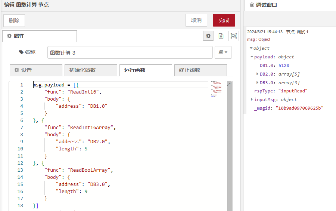Viewport: 336px width, 211px height.
Task: Expand code editor to full size
Action: pyautogui.click(x=229, y=85)
